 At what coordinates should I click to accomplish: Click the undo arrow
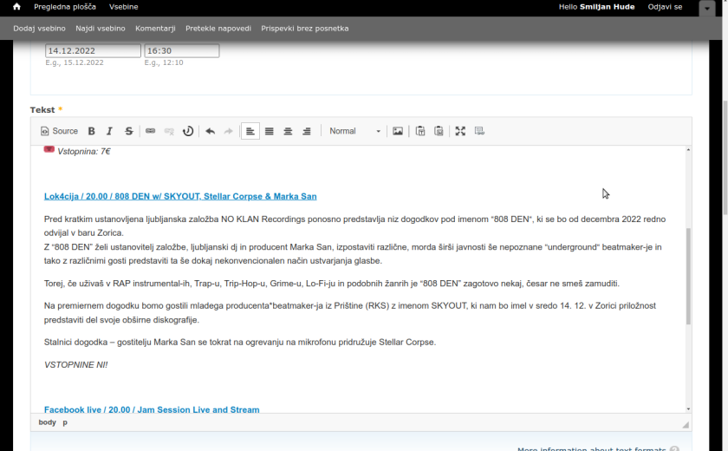[x=210, y=131]
